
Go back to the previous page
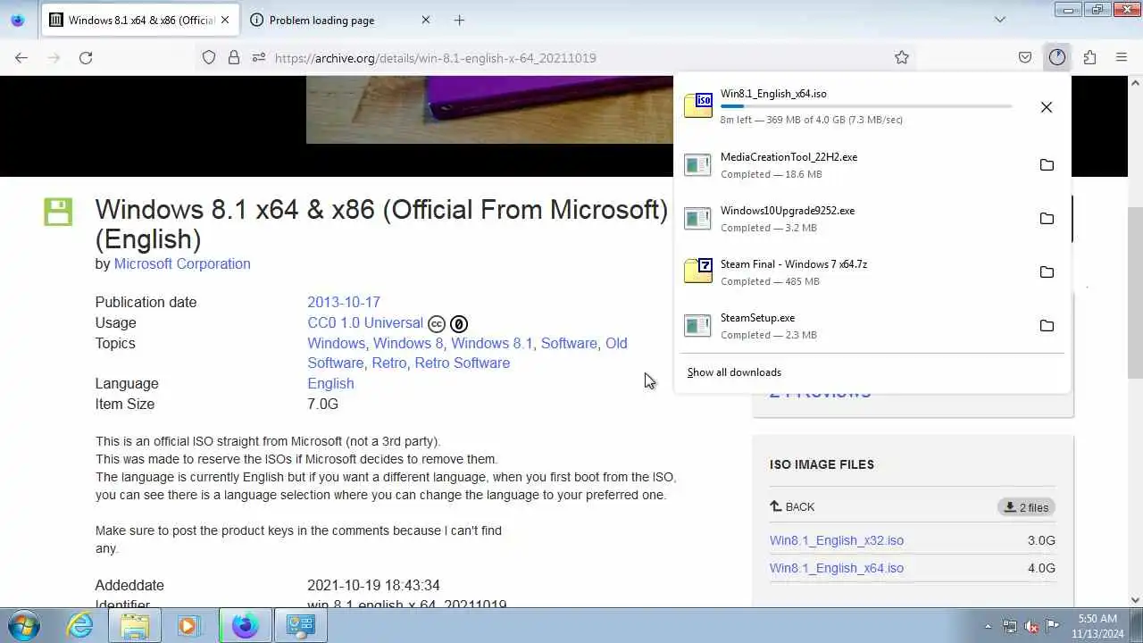click(21, 57)
